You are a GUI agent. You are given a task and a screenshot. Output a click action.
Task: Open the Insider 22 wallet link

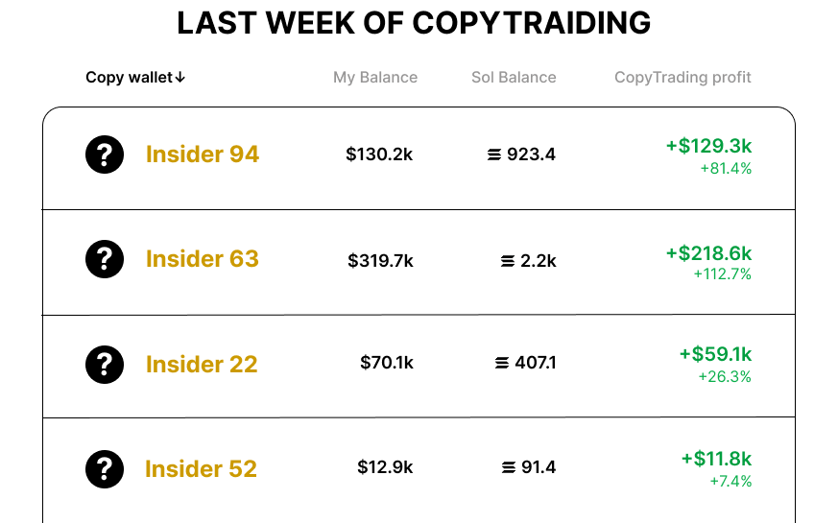202,365
